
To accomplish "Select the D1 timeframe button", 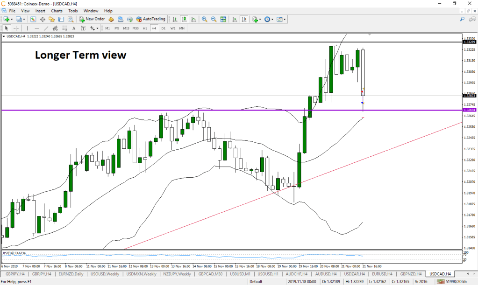I will click(x=163, y=28).
